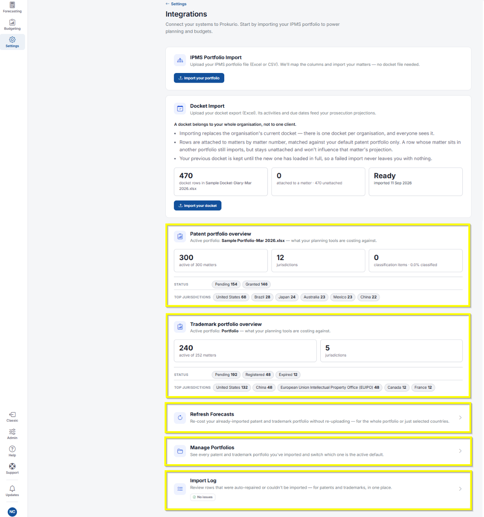The height and width of the screenshot is (517, 484).
Task: Click the Registered 48 status chip
Action: (258, 375)
